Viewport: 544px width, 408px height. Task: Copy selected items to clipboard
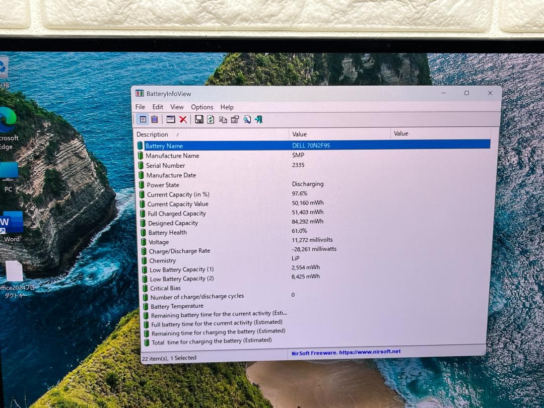click(x=223, y=119)
